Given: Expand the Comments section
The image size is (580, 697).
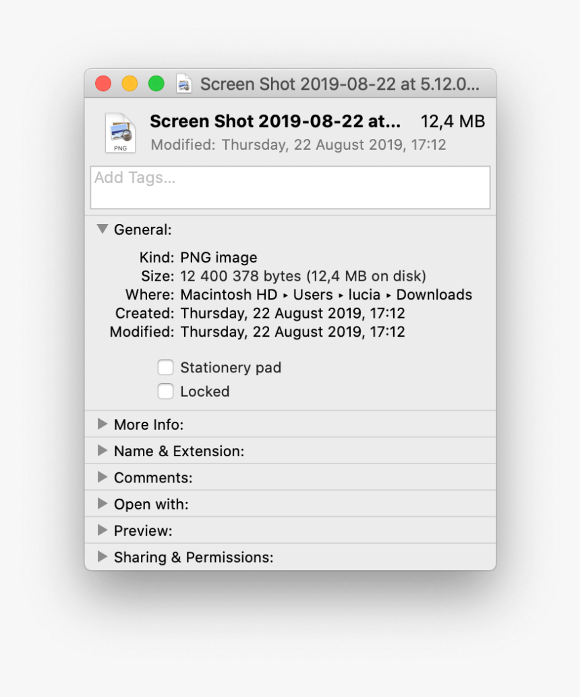Looking at the screenshot, I should (103, 478).
